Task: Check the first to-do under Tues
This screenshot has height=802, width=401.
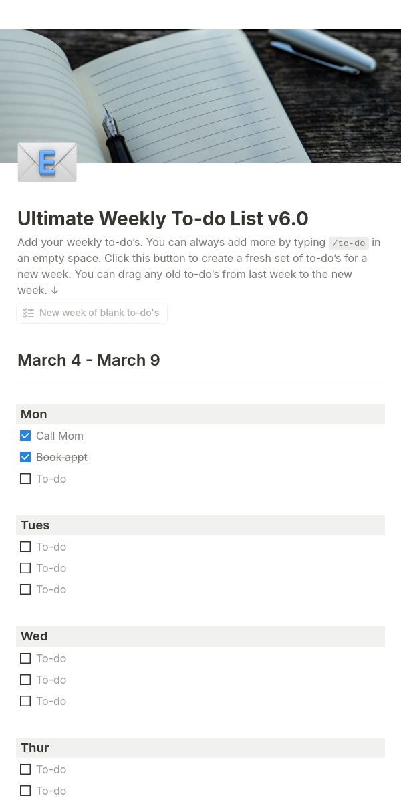Action: pyautogui.click(x=25, y=547)
